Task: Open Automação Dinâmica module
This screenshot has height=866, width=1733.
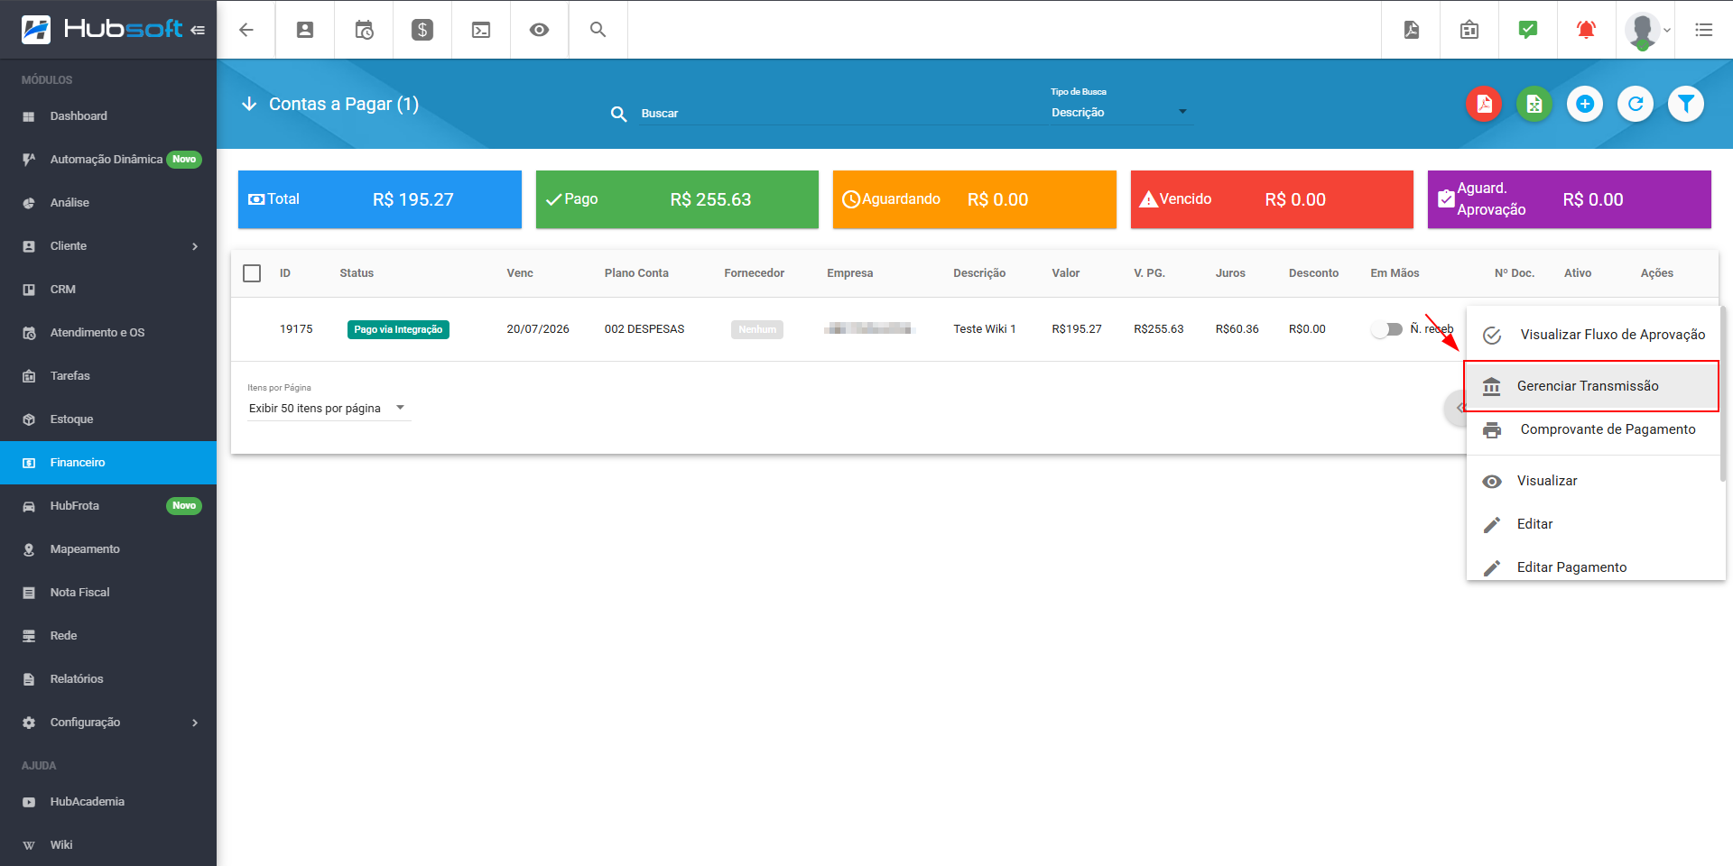Action: tap(108, 160)
